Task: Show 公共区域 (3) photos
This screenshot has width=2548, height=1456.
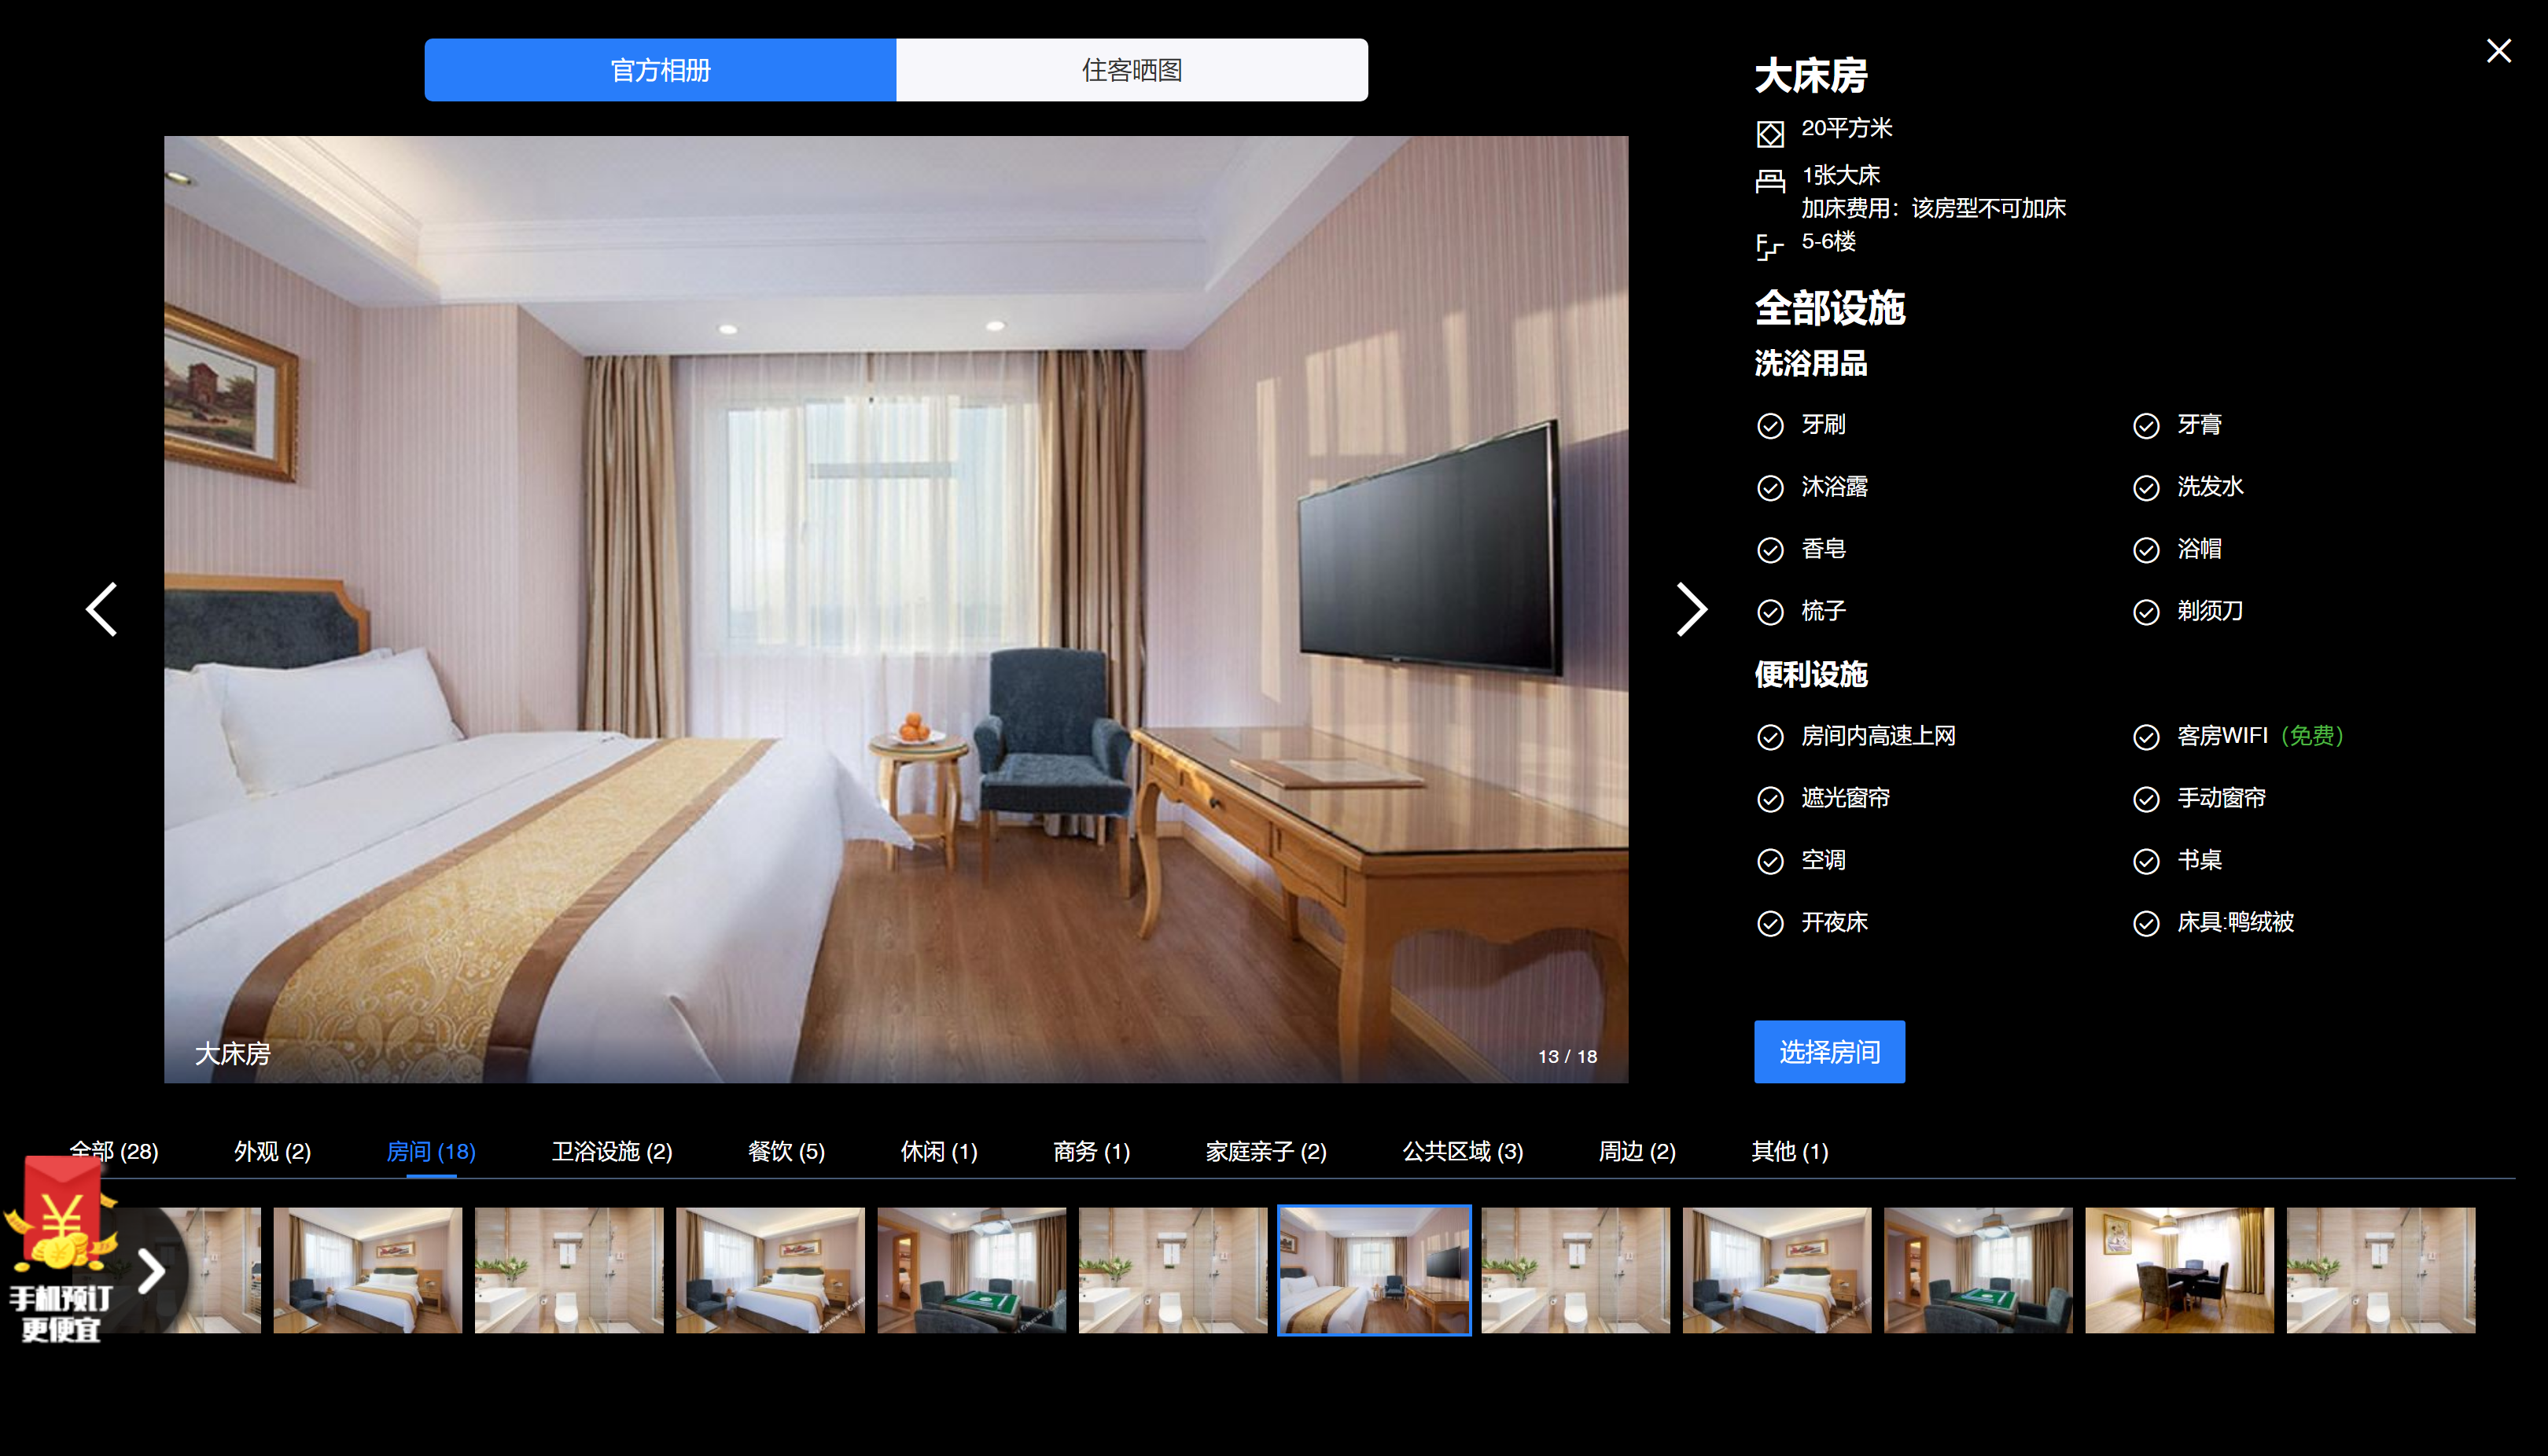Action: [1462, 1151]
